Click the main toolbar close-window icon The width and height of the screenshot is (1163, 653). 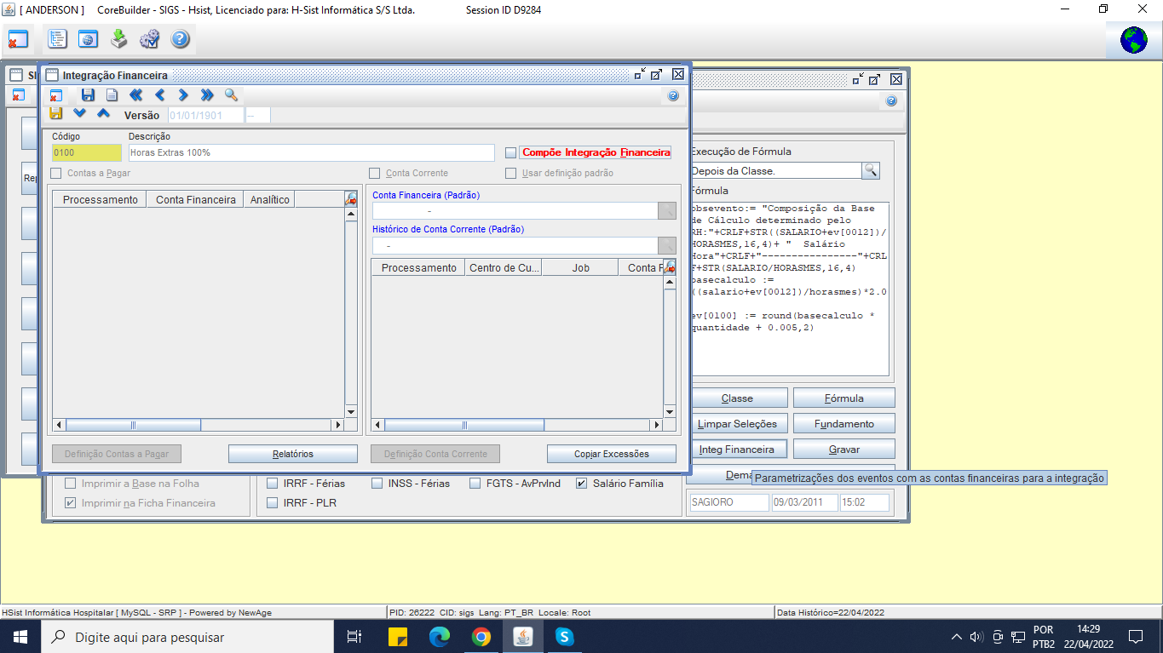point(18,39)
